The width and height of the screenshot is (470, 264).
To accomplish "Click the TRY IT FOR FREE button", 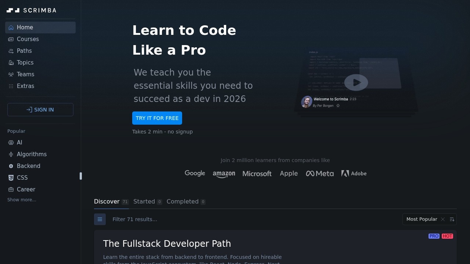I will coord(157,118).
